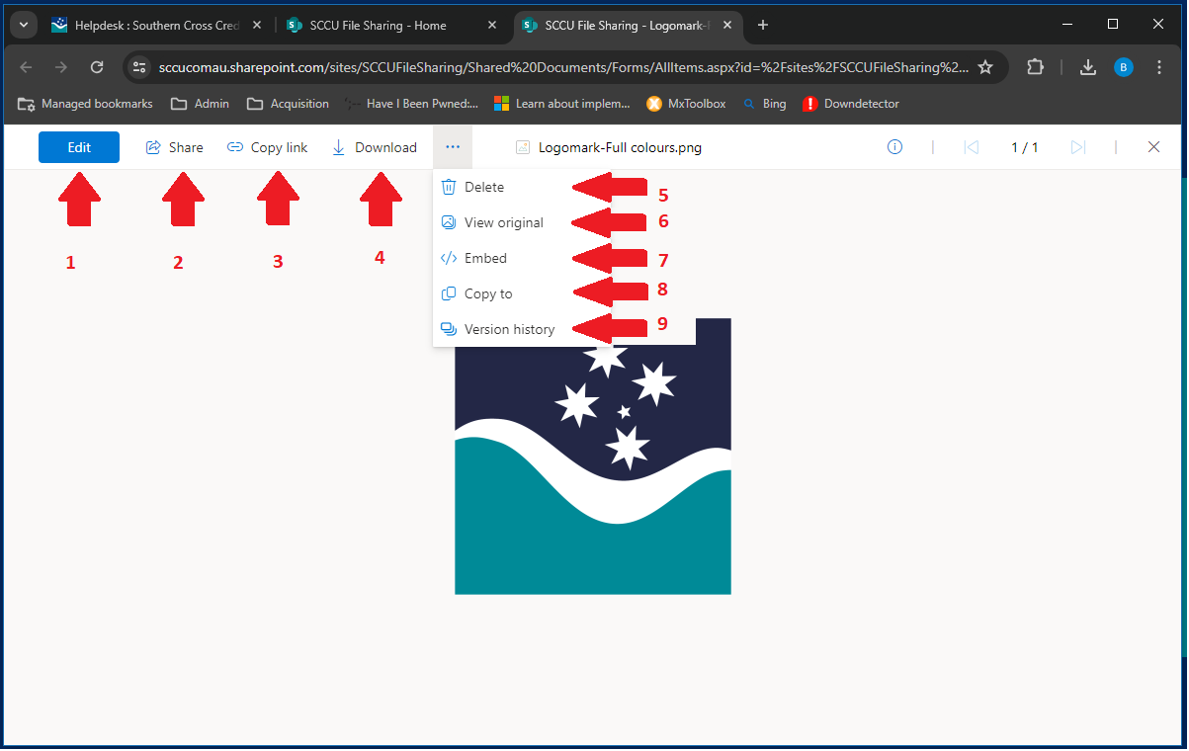The height and width of the screenshot is (751, 1189).
Task: Click the blue Edit button
Action: [x=79, y=147]
